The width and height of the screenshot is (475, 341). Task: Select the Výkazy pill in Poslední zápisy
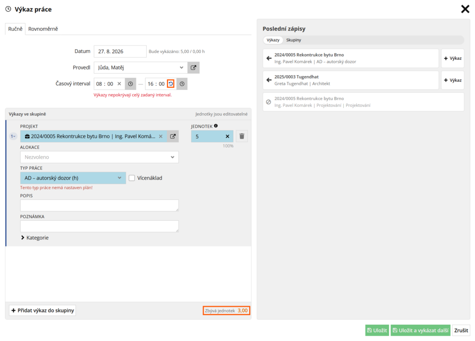click(273, 40)
